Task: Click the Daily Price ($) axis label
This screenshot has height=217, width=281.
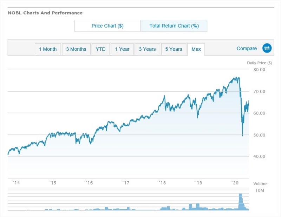Action: [x=259, y=62]
